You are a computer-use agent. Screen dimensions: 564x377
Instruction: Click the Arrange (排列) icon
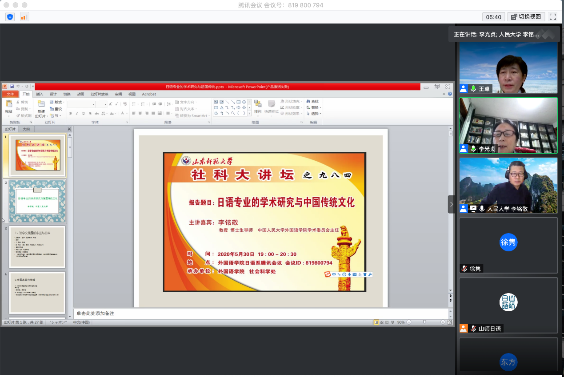pos(258,106)
